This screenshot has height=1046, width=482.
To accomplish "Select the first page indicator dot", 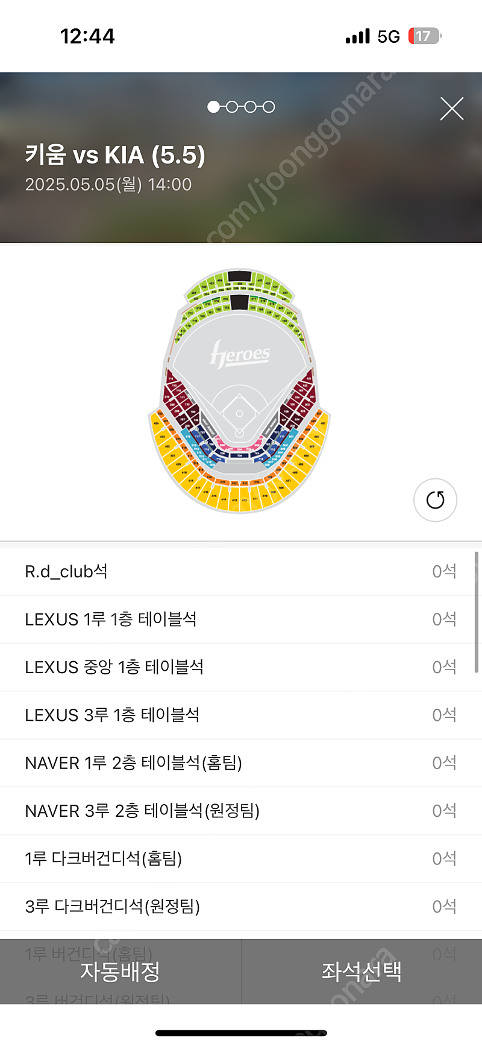I will click(213, 107).
